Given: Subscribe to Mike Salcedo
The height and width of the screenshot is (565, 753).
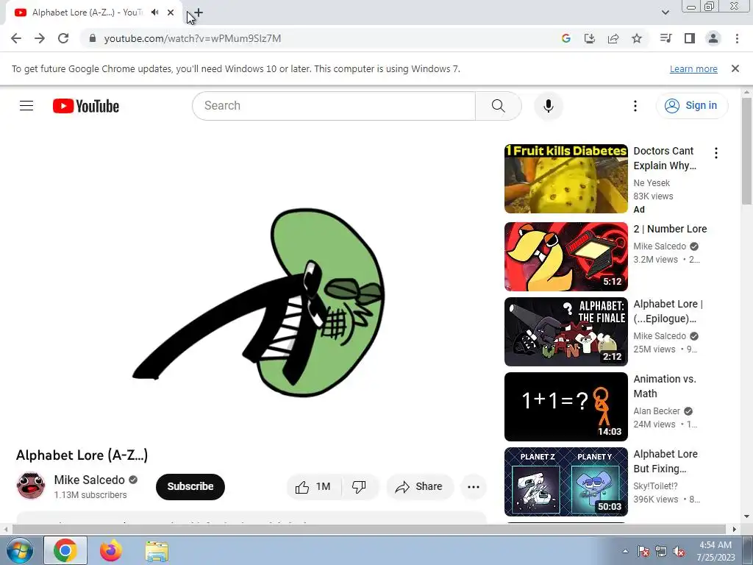Looking at the screenshot, I should pos(190,486).
